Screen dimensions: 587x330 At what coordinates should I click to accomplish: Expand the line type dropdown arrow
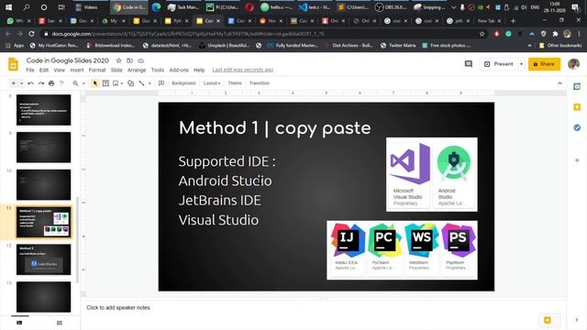(x=150, y=83)
